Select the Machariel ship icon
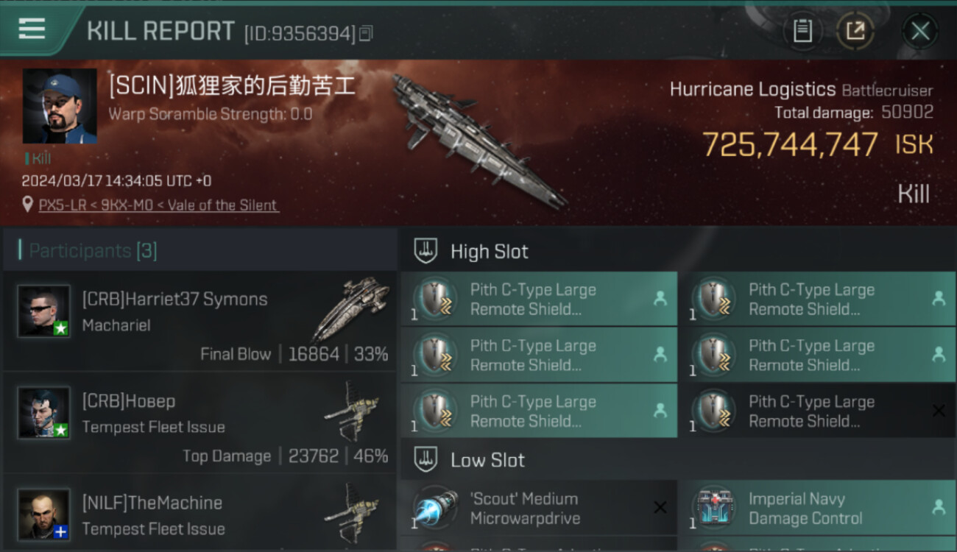The width and height of the screenshot is (957, 552). click(351, 309)
